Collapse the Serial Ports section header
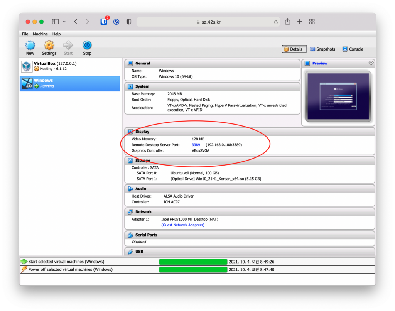The image size is (395, 311). 250,235
